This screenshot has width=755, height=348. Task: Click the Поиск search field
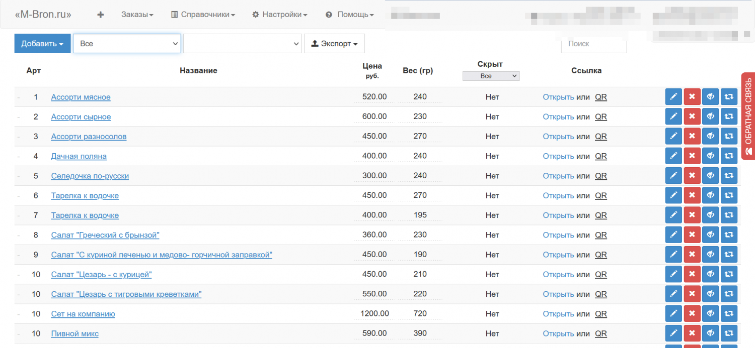(x=593, y=44)
